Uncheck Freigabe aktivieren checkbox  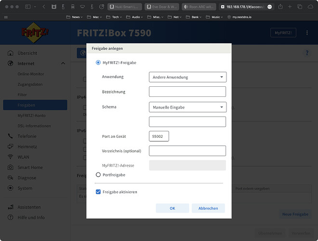[98, 192]
